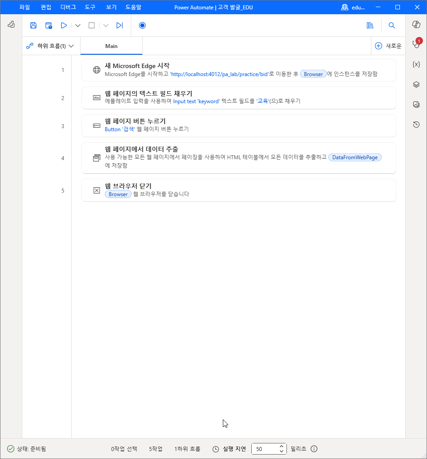Open the images panel icon
427x459 pixels.
click(x=416, y=105)
